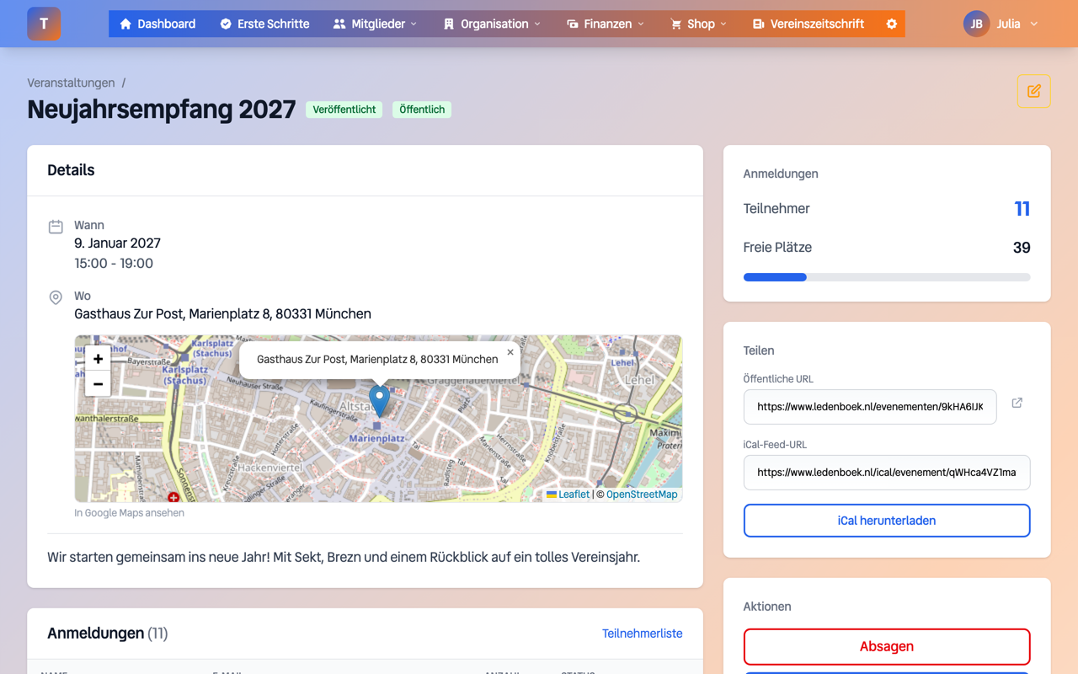Click the Shop cart icon
Screen dimensions: 1078x674
click(675, 24)
